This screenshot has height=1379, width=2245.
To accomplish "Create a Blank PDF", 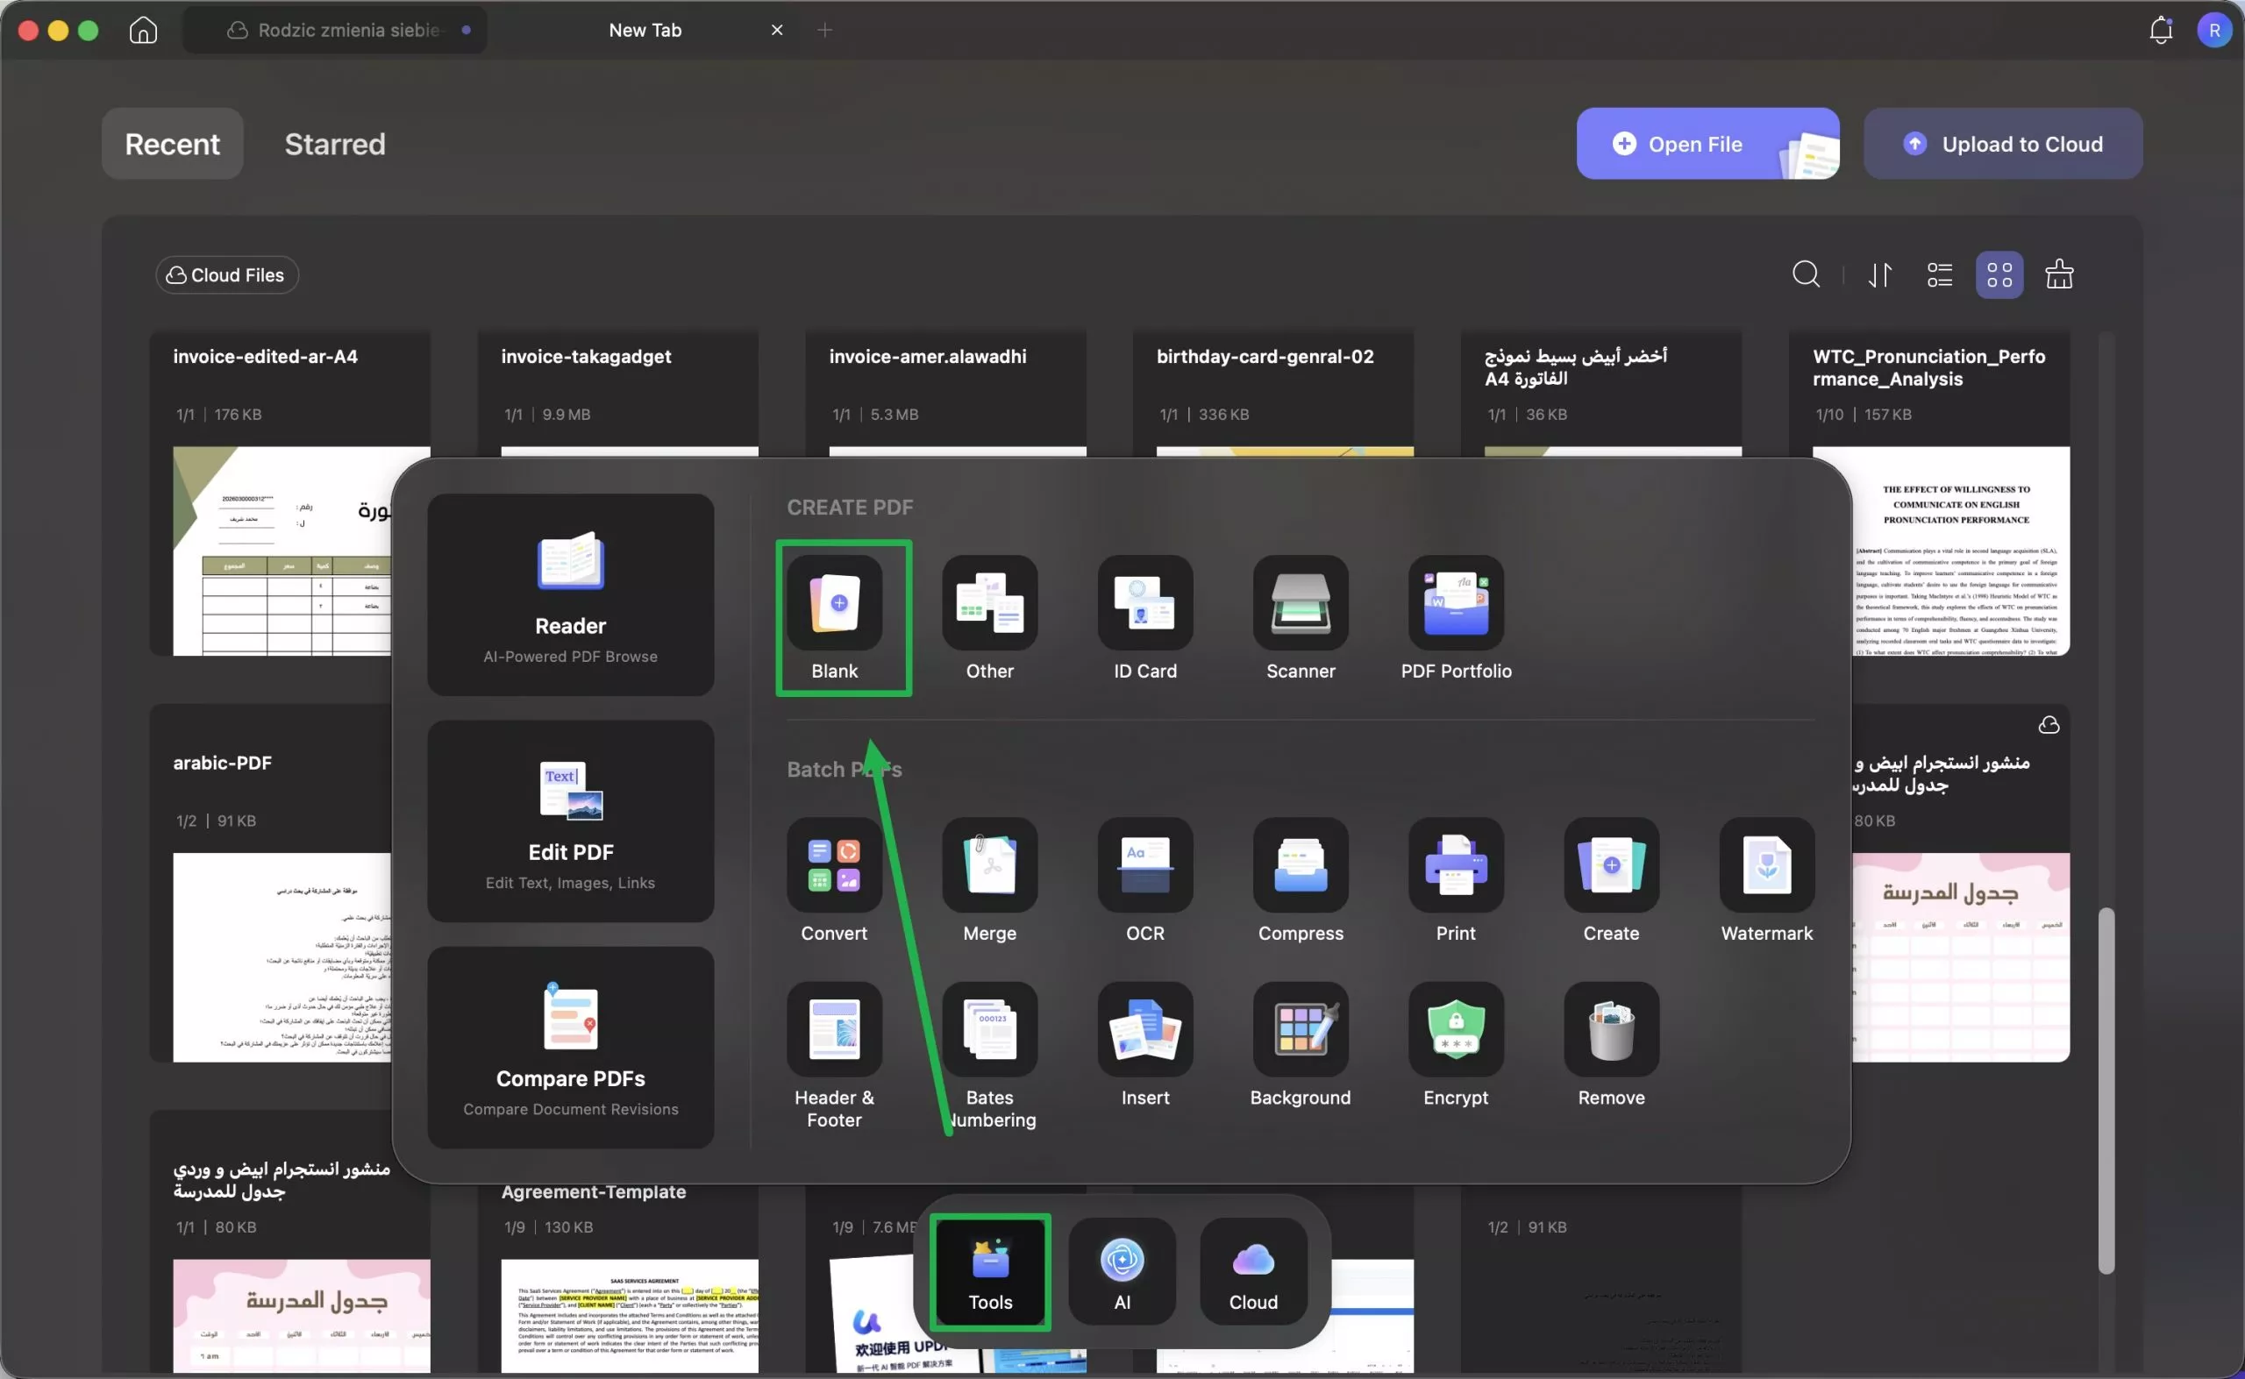I will coord(834,604).
